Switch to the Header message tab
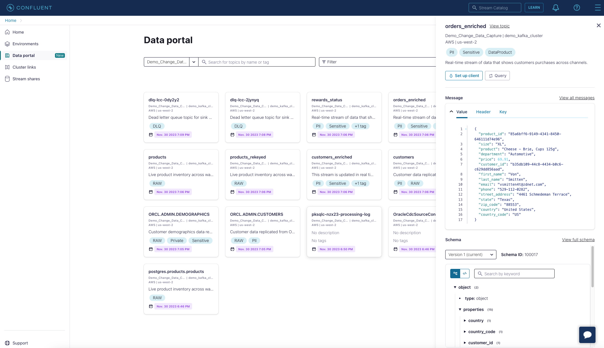The height and width of the screenshot is (348, 604). (x=483, y=112)
